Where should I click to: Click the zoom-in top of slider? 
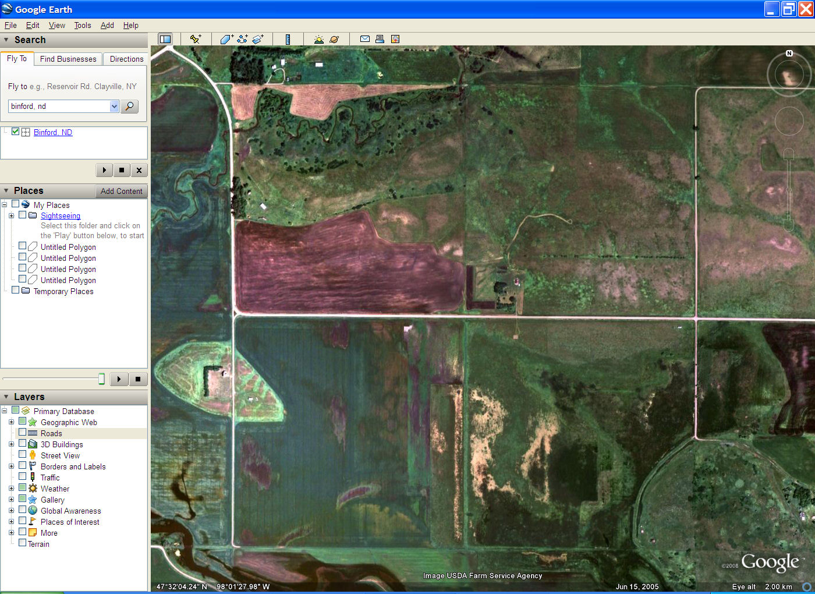tap(789, 154)
